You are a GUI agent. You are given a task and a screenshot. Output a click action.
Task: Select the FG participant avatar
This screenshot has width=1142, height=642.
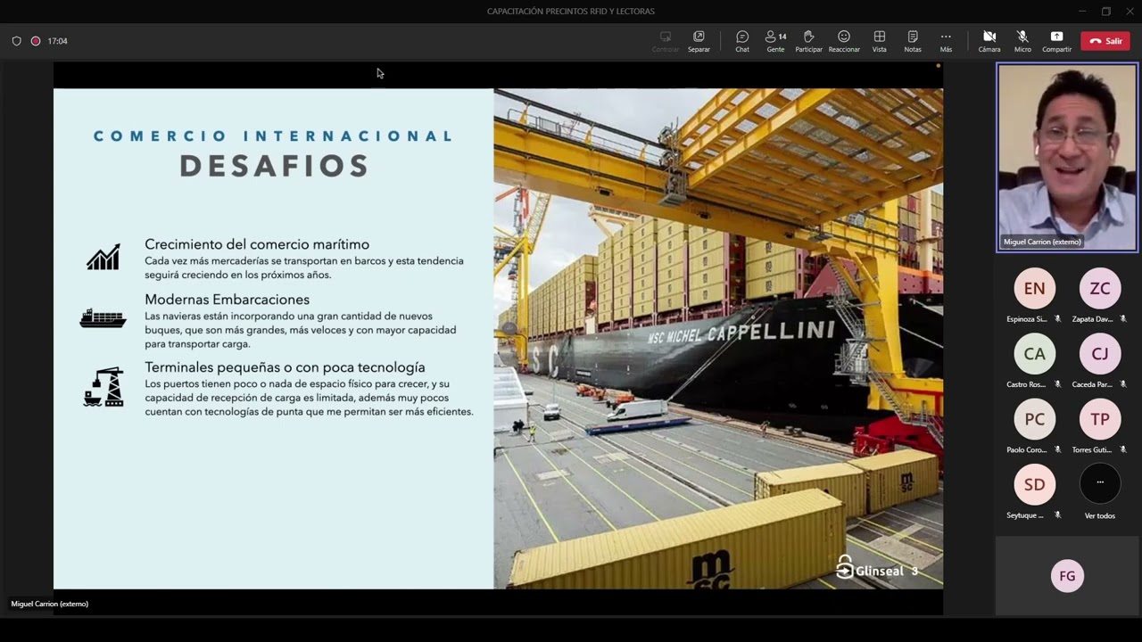click(1067, 576)
